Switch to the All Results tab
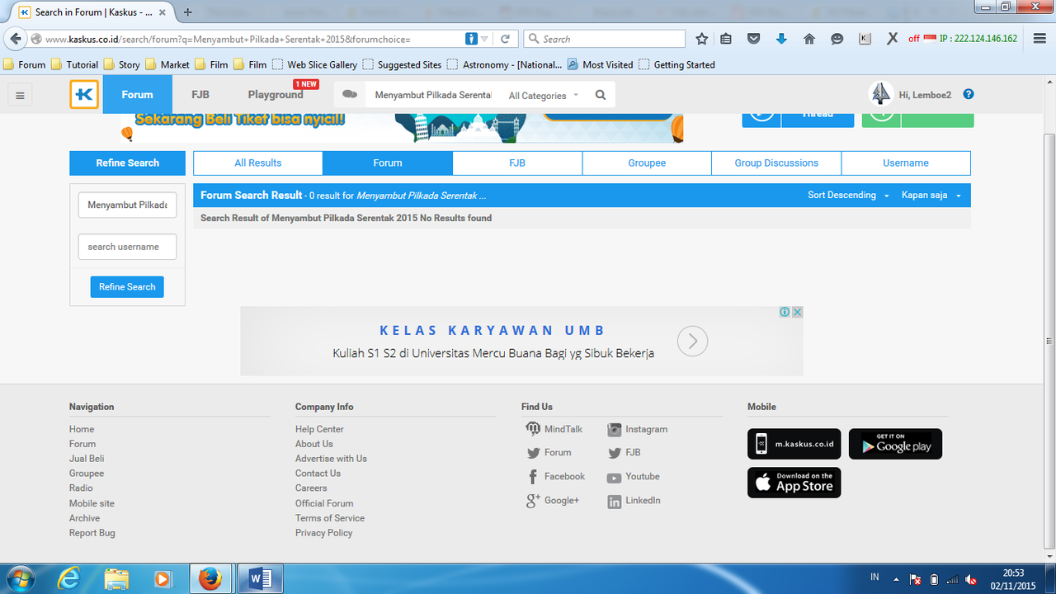1056x594 pixels. [x=258, y=163]
